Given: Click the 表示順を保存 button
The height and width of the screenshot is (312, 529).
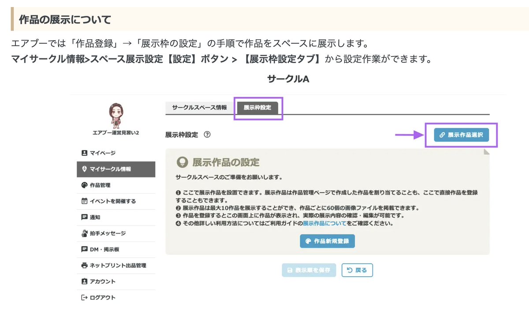Looking at the screenshot, I should (x=309, y=270).
